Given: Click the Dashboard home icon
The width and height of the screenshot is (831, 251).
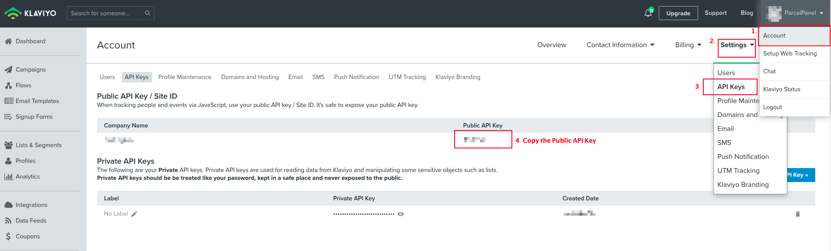Looking at the screenshot, I should [x=8, y=41].
